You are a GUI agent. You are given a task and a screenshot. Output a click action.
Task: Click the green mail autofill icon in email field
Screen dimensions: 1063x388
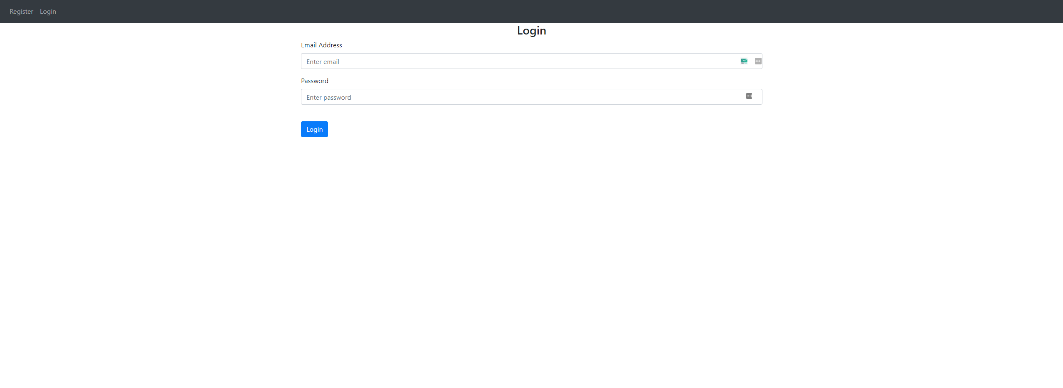coord(744,61)
